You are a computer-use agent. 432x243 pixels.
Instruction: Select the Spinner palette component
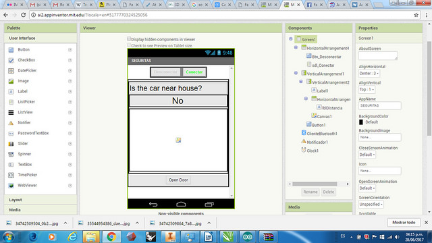pyautogui.click(x=24, y=155)
